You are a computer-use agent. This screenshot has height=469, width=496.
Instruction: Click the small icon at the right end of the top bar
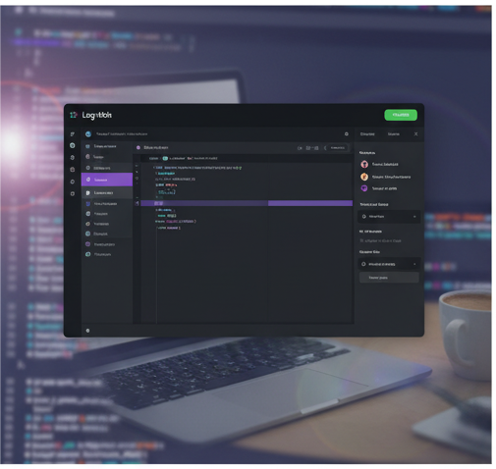coord(347,134)
